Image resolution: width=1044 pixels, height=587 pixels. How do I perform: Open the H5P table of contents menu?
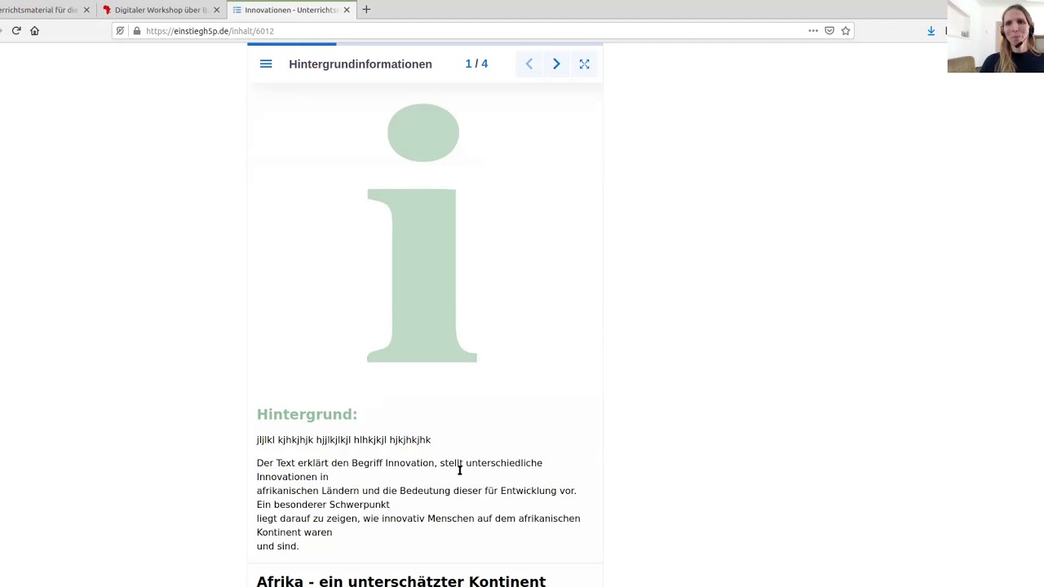coord(266,64)
